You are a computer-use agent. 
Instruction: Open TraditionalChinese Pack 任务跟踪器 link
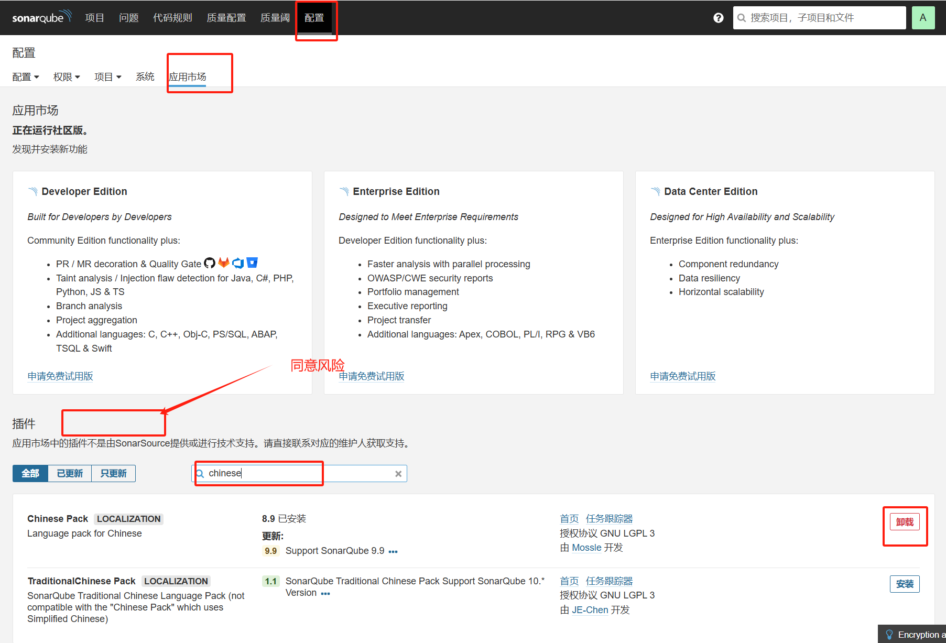(609, 581)
